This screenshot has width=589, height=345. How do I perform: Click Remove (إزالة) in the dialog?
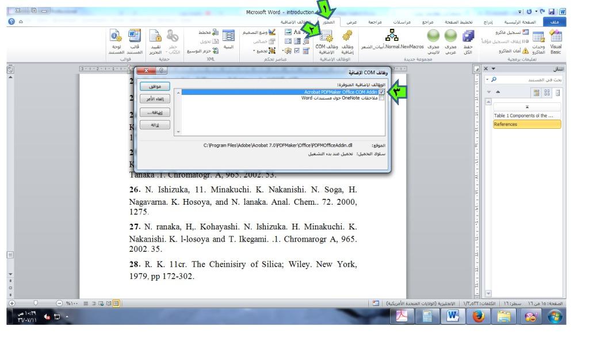155,125
